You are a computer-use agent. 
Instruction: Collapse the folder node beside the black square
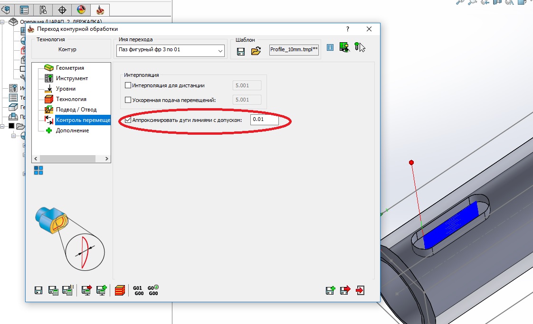[x=2, y=126]
